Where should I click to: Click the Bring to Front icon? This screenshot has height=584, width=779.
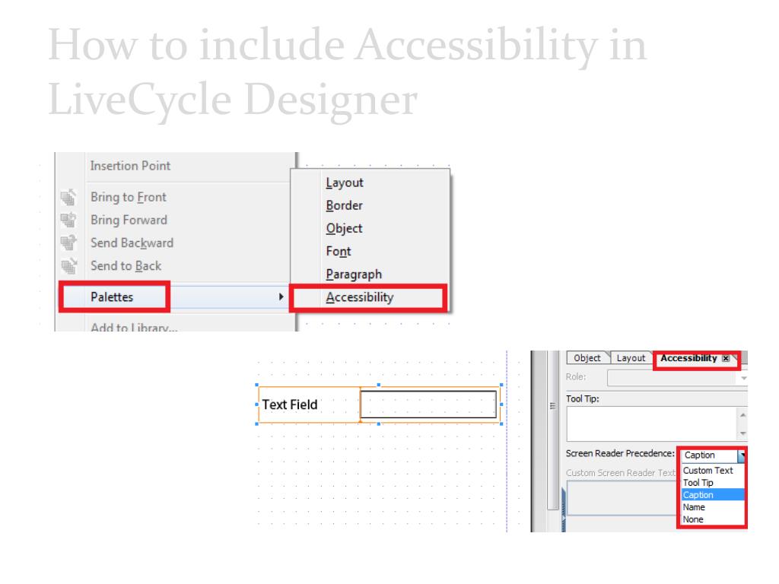[x=68, y=197]
